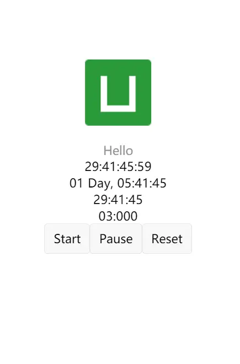
Task: Reset the timer to zero
Action: click(x=167, y=239)
